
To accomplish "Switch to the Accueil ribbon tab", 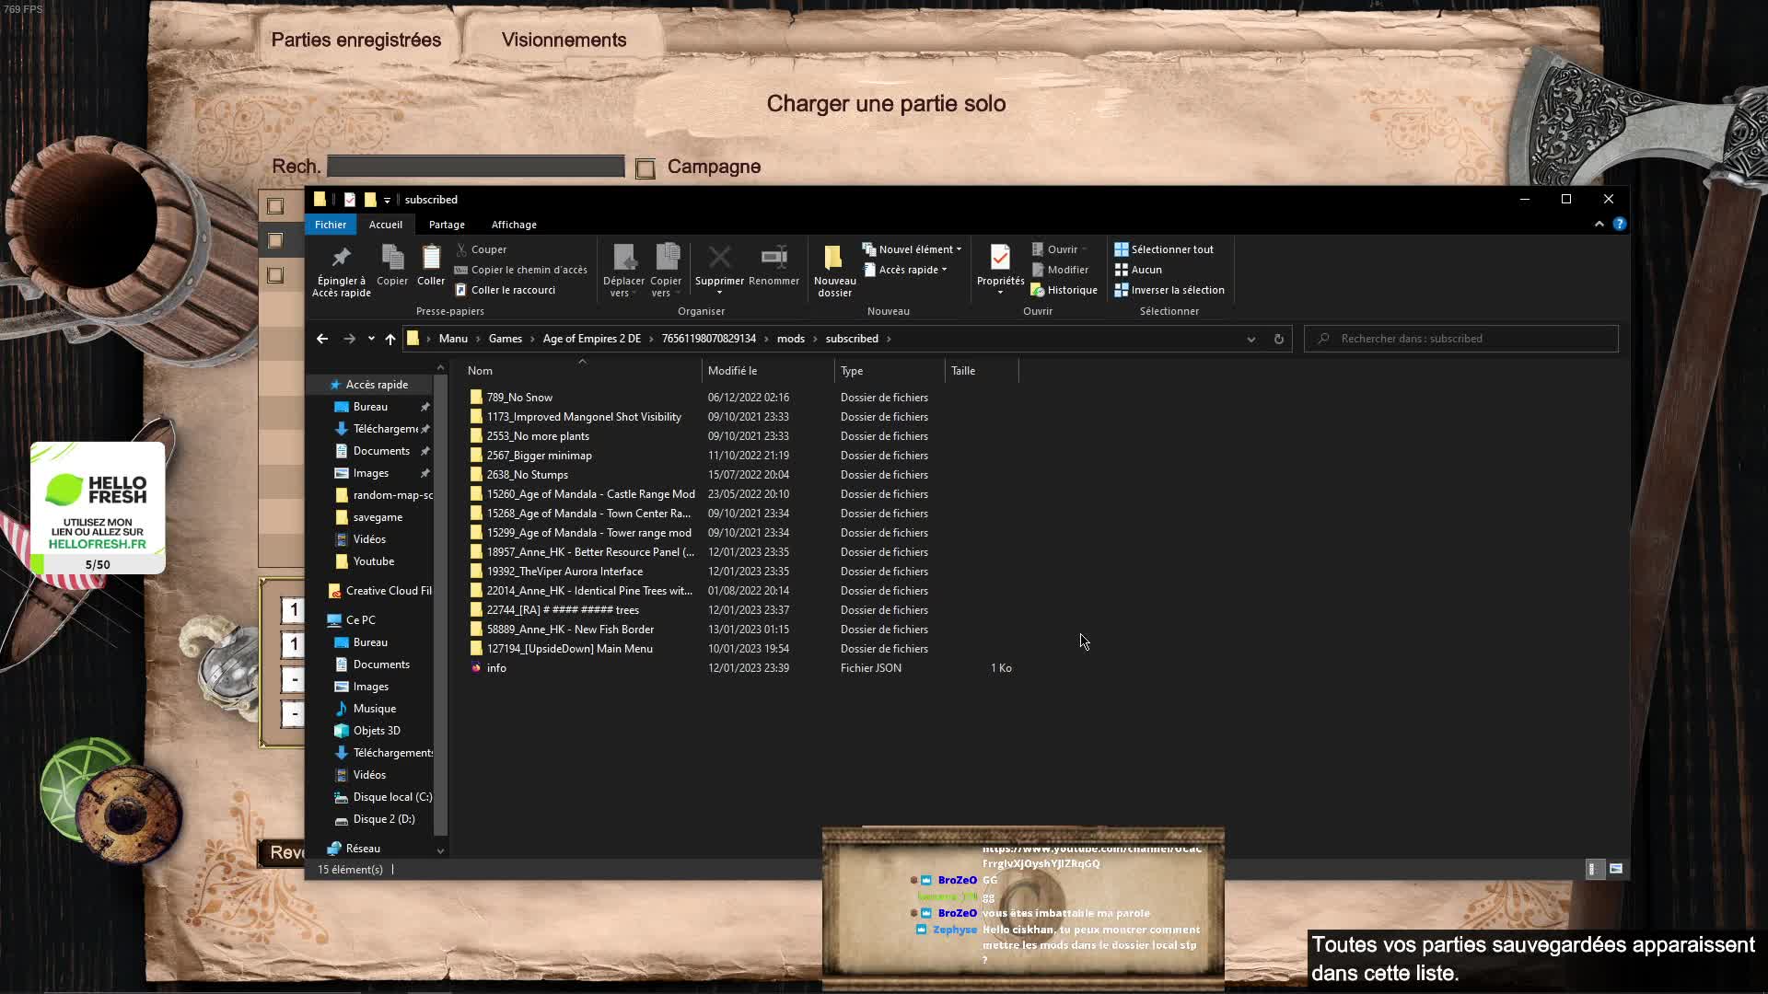I will click(x=386, y=225).
